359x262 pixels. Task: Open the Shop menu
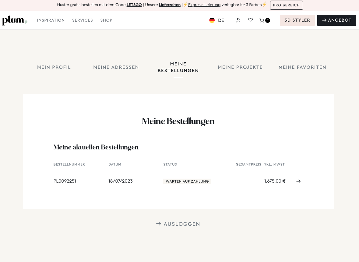tap(106, 20)
